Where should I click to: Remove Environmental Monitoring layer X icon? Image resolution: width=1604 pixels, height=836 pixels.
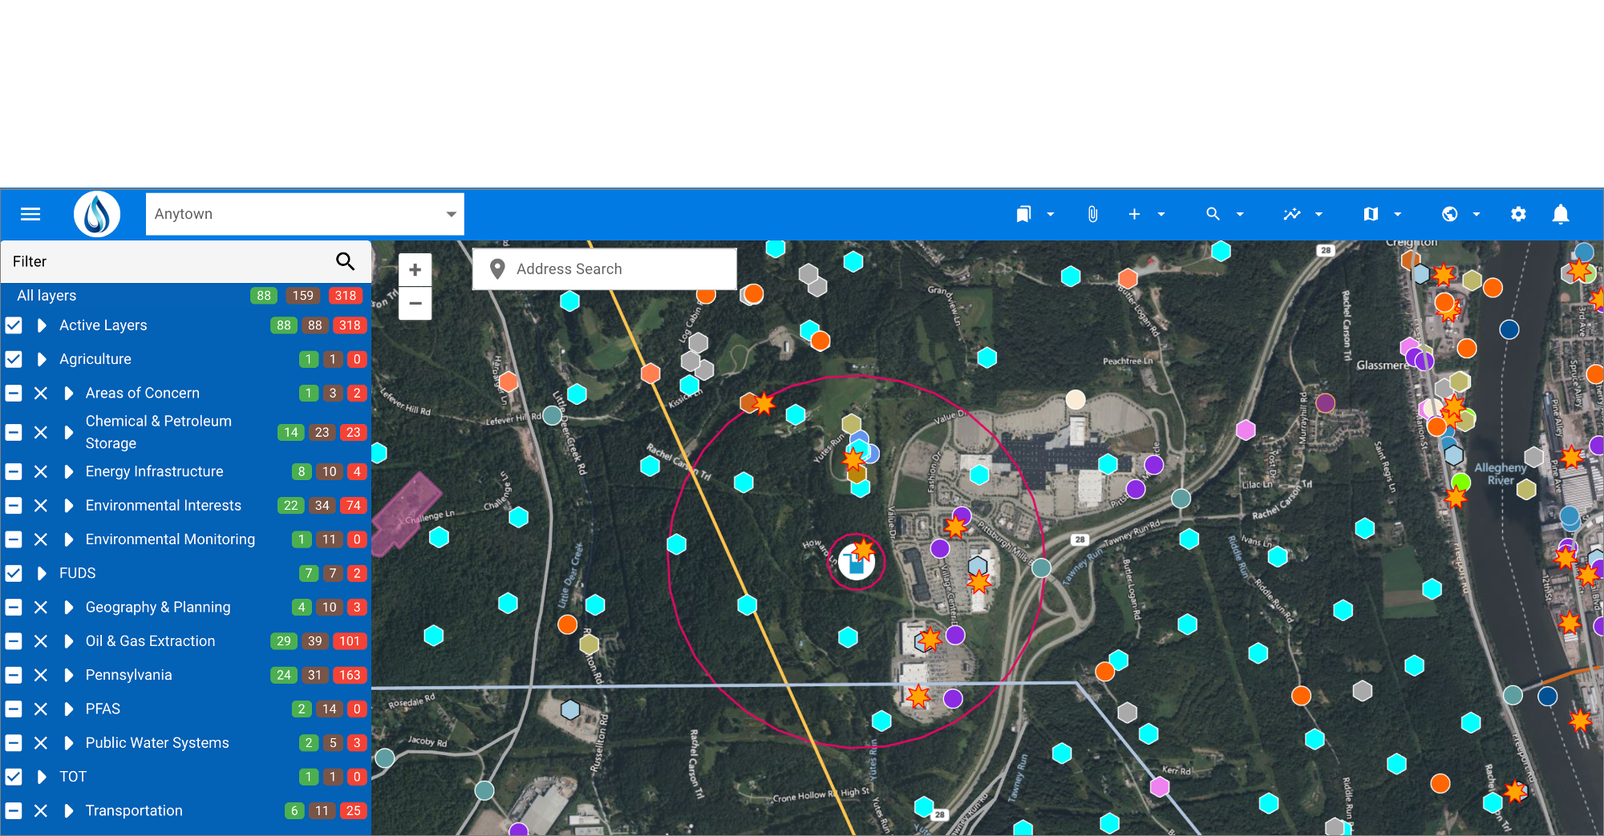pos(41,540)
